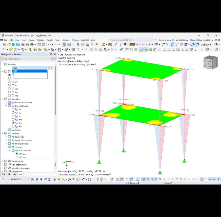Select the σy,+ stress radio button
This screenshot has height=217, width=221.
click(17, 157)
